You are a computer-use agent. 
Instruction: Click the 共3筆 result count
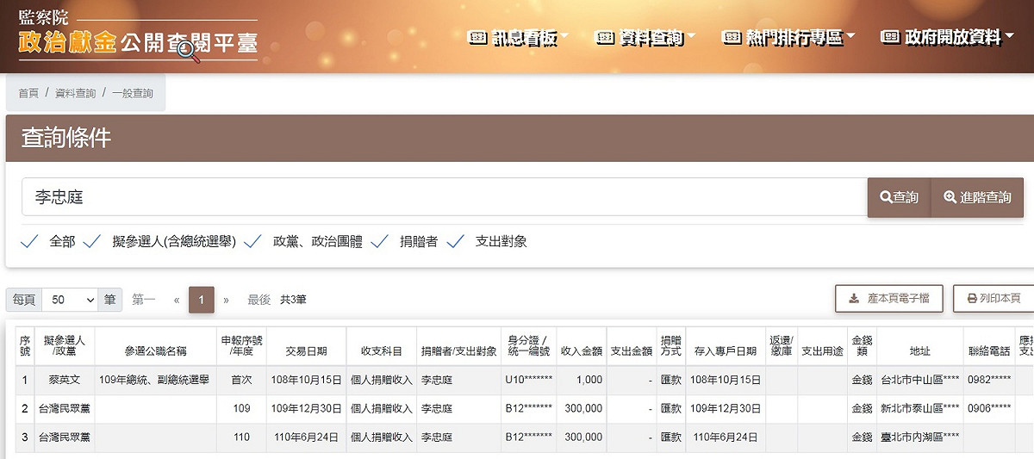[293, 300]
